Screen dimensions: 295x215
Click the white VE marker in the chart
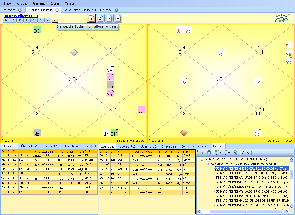coord(110,69)
